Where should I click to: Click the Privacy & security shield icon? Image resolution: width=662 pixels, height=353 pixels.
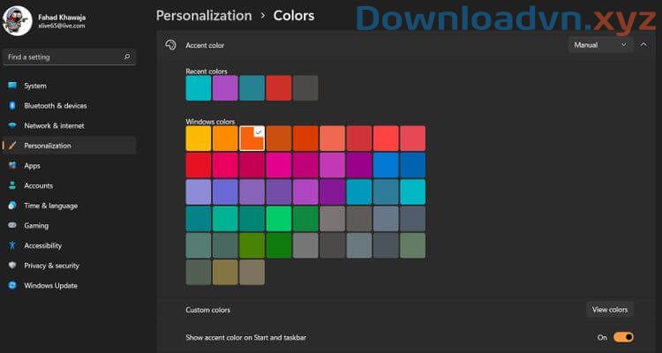[12, 266]
